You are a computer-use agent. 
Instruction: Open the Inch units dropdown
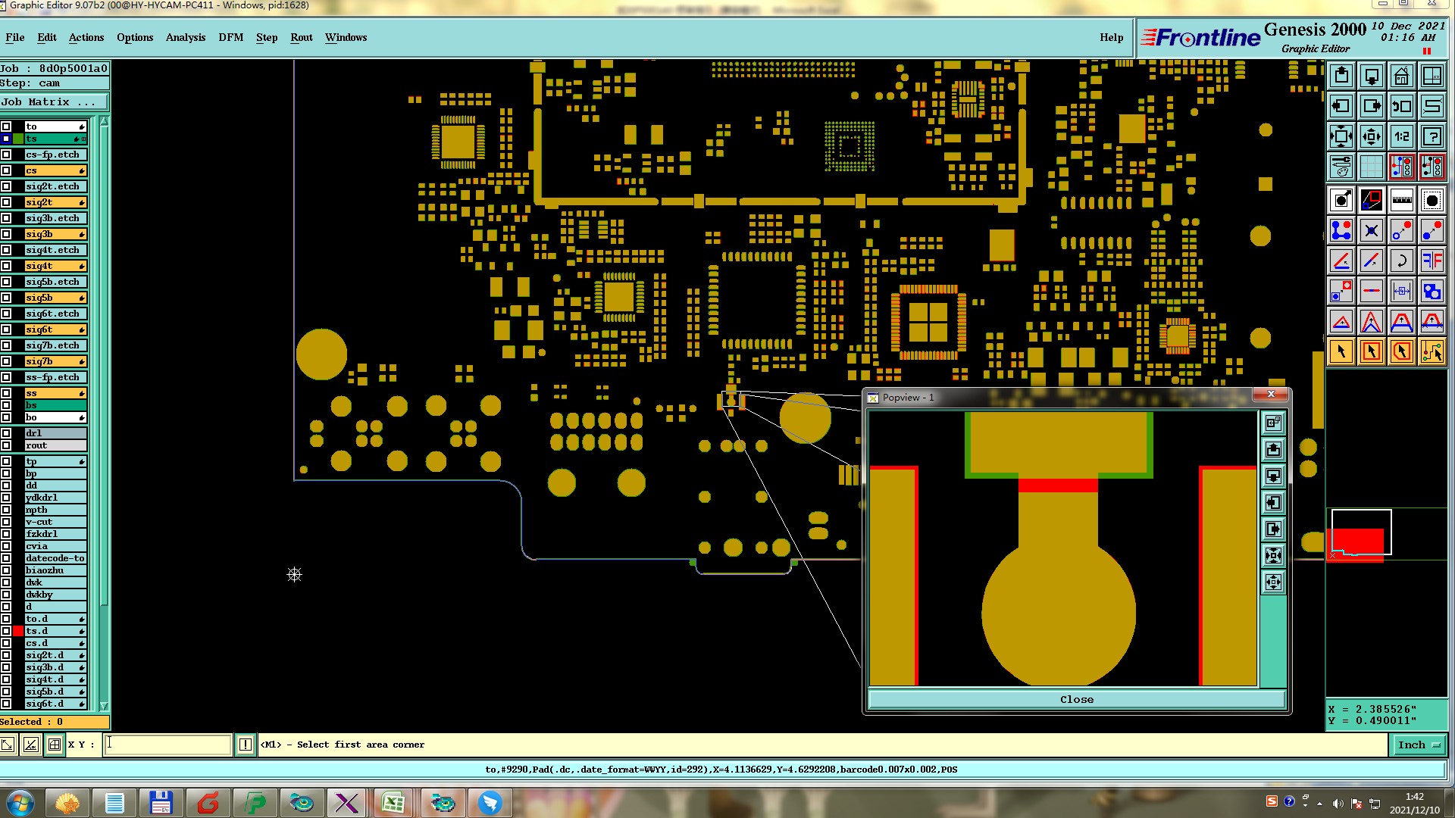pos(1419,745)
